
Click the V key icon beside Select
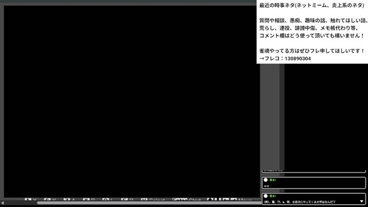tap(144, 200)
